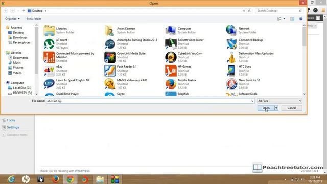This screenshot has height=184, width=327.
Task: Click the New folder button
Action: click(34, 19)
